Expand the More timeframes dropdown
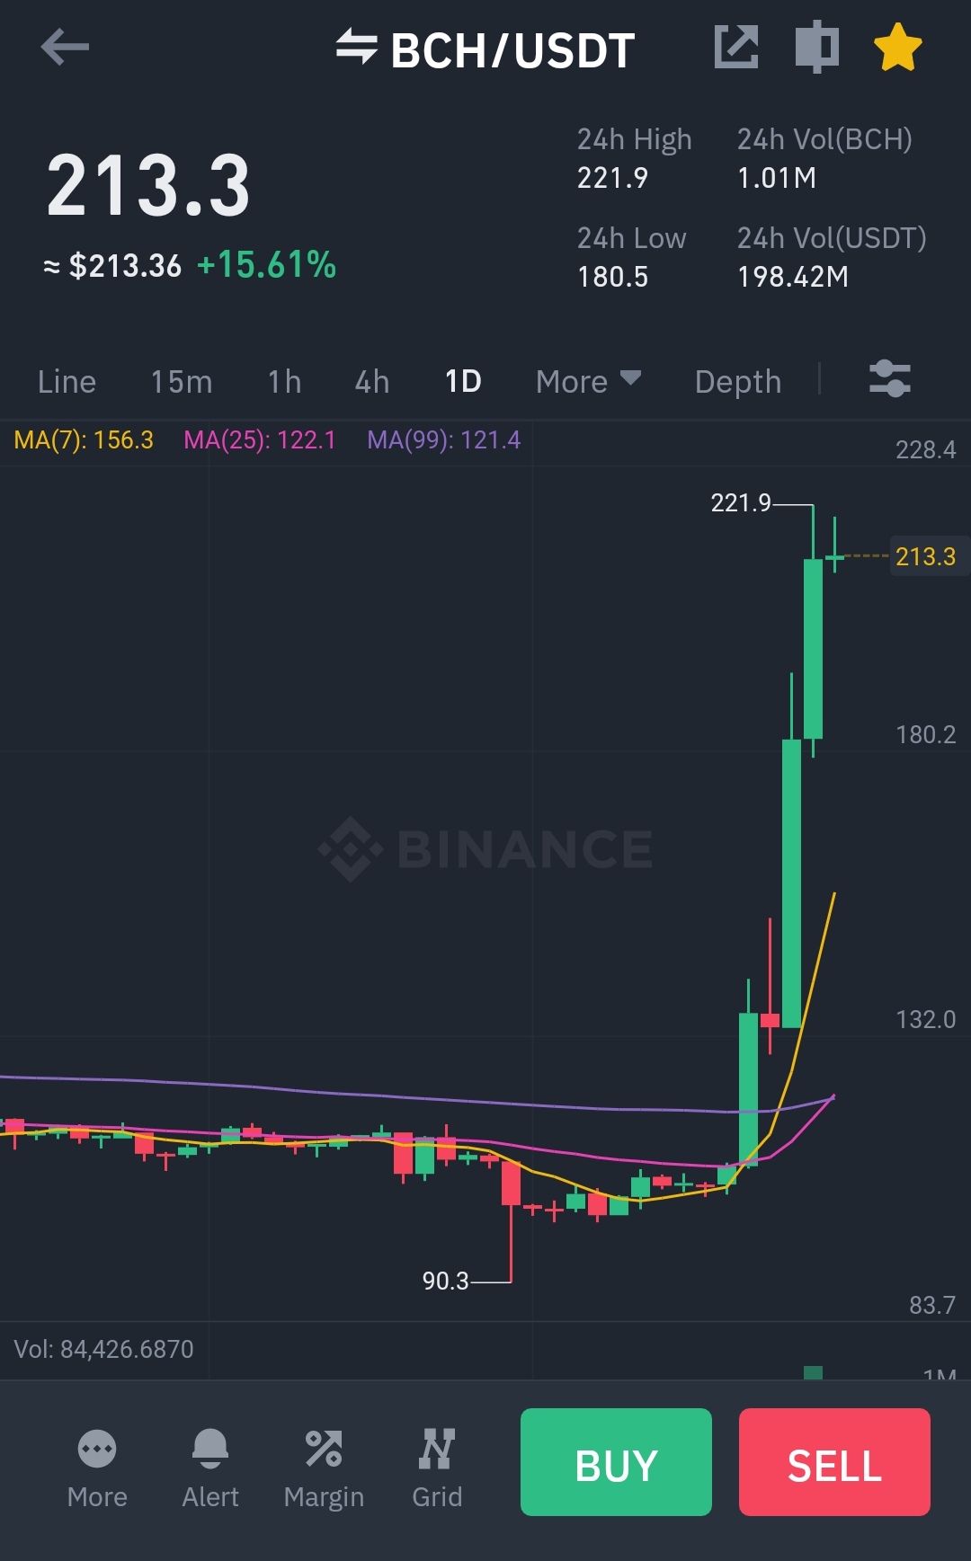 click(588, 381)
